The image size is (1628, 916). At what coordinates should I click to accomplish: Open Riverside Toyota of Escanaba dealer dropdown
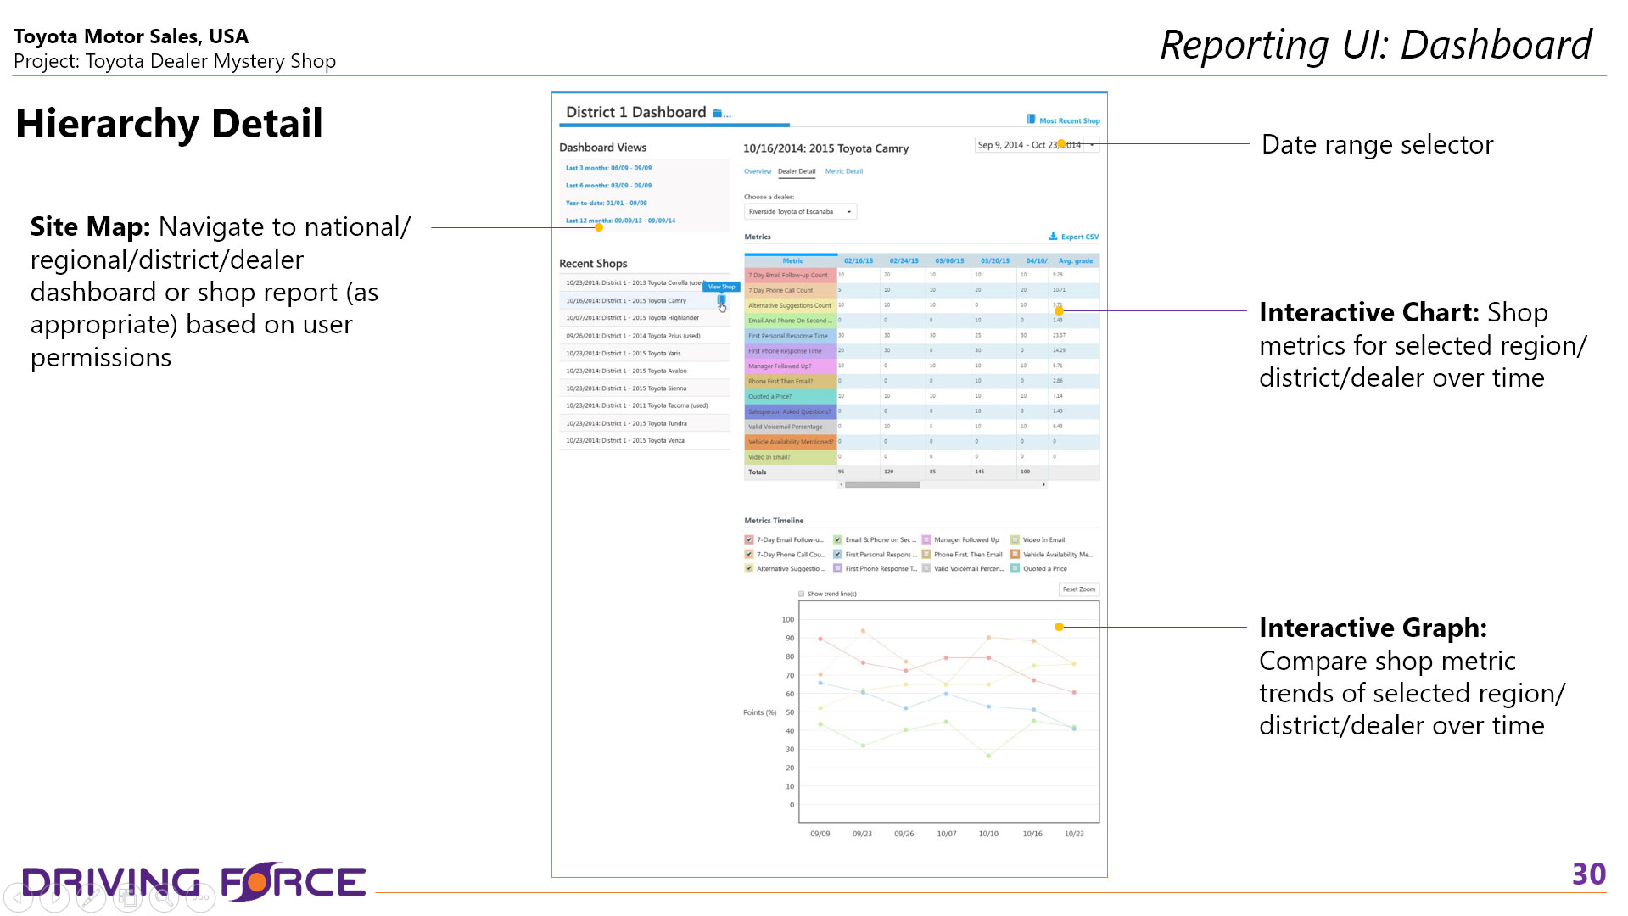[x=800, y=212]
